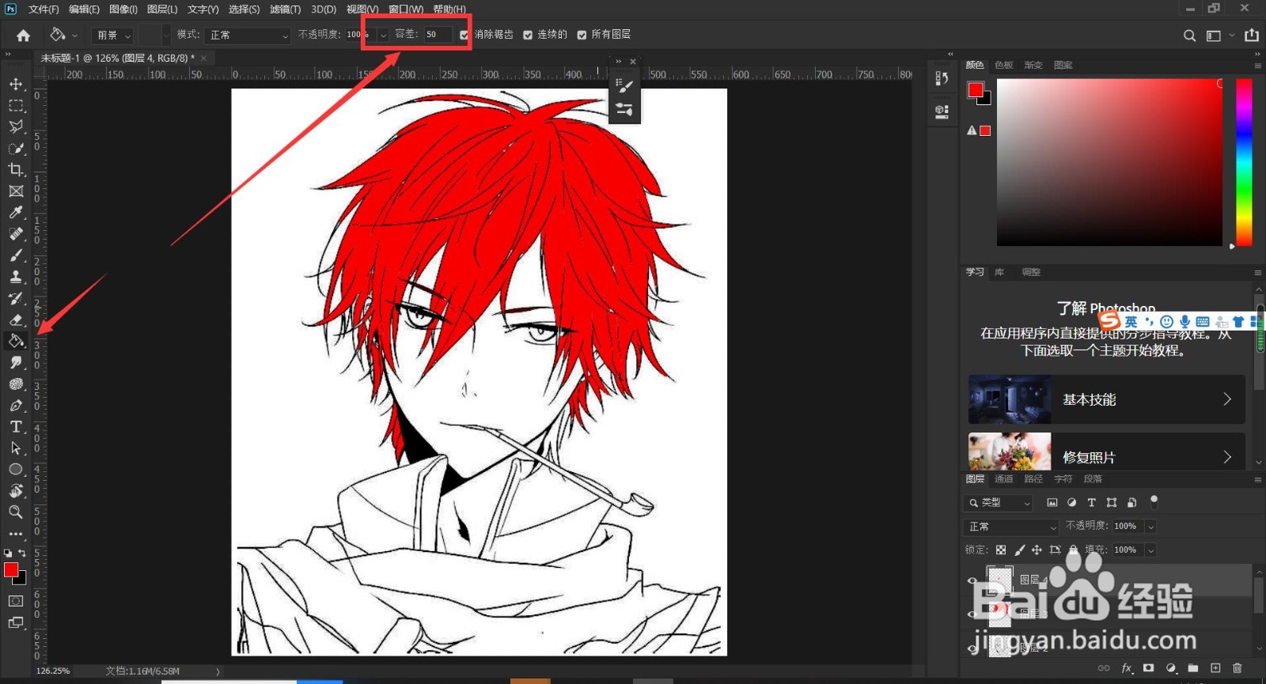Click the Home icon in options bar
1266x684 pixels.
[x=24, y=35]
